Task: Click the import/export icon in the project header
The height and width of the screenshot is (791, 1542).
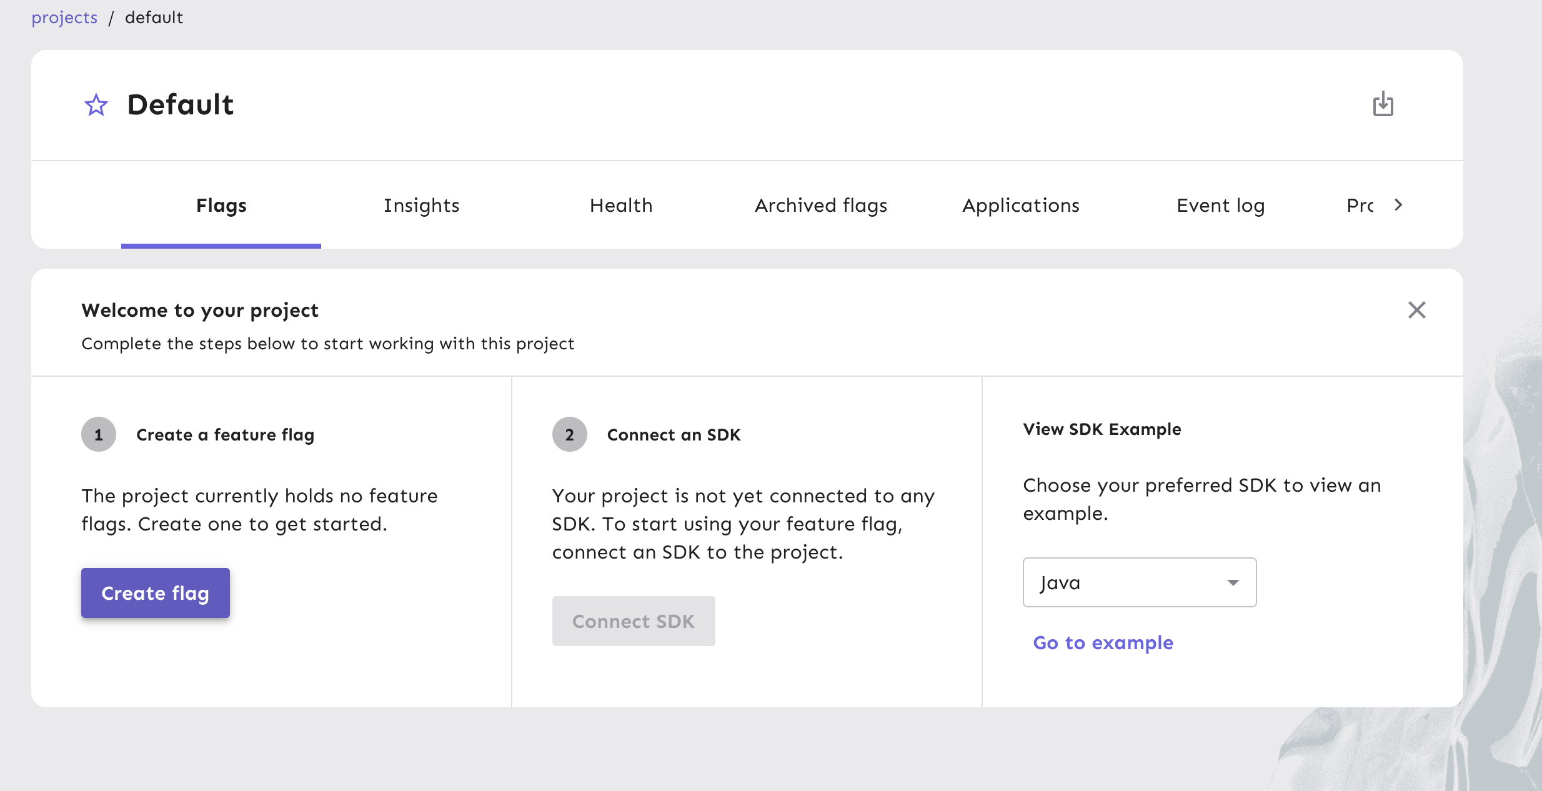Action: [x=1383, y=104]
